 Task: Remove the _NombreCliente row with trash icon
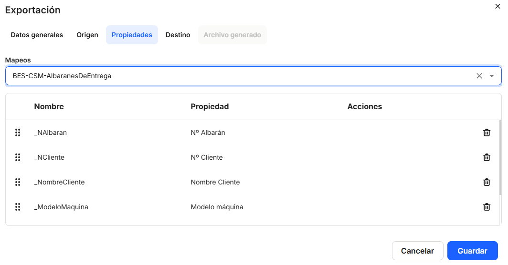(x=487, y=182)
